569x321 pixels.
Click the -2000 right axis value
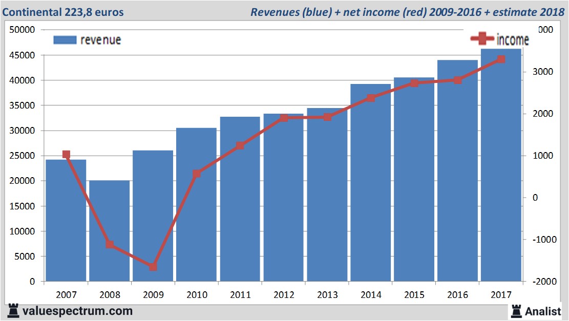[544, 282]
